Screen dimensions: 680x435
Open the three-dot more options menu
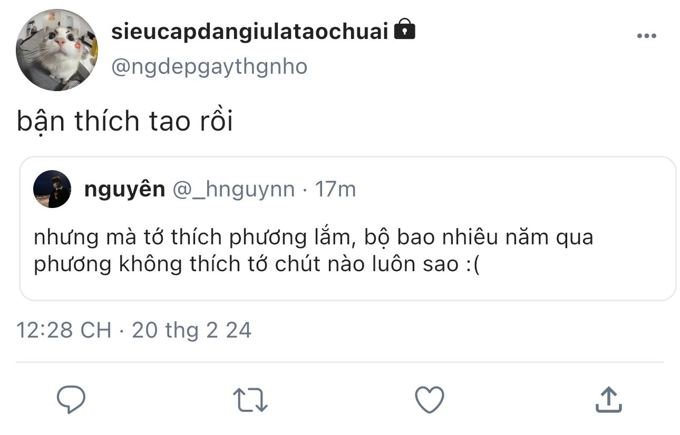[646, 36]
